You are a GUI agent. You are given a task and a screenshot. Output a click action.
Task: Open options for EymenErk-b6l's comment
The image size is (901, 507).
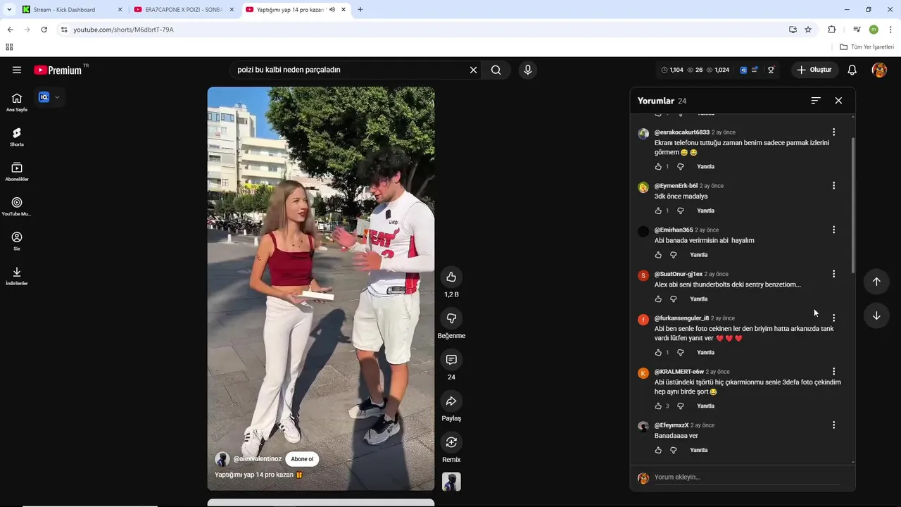833,186
